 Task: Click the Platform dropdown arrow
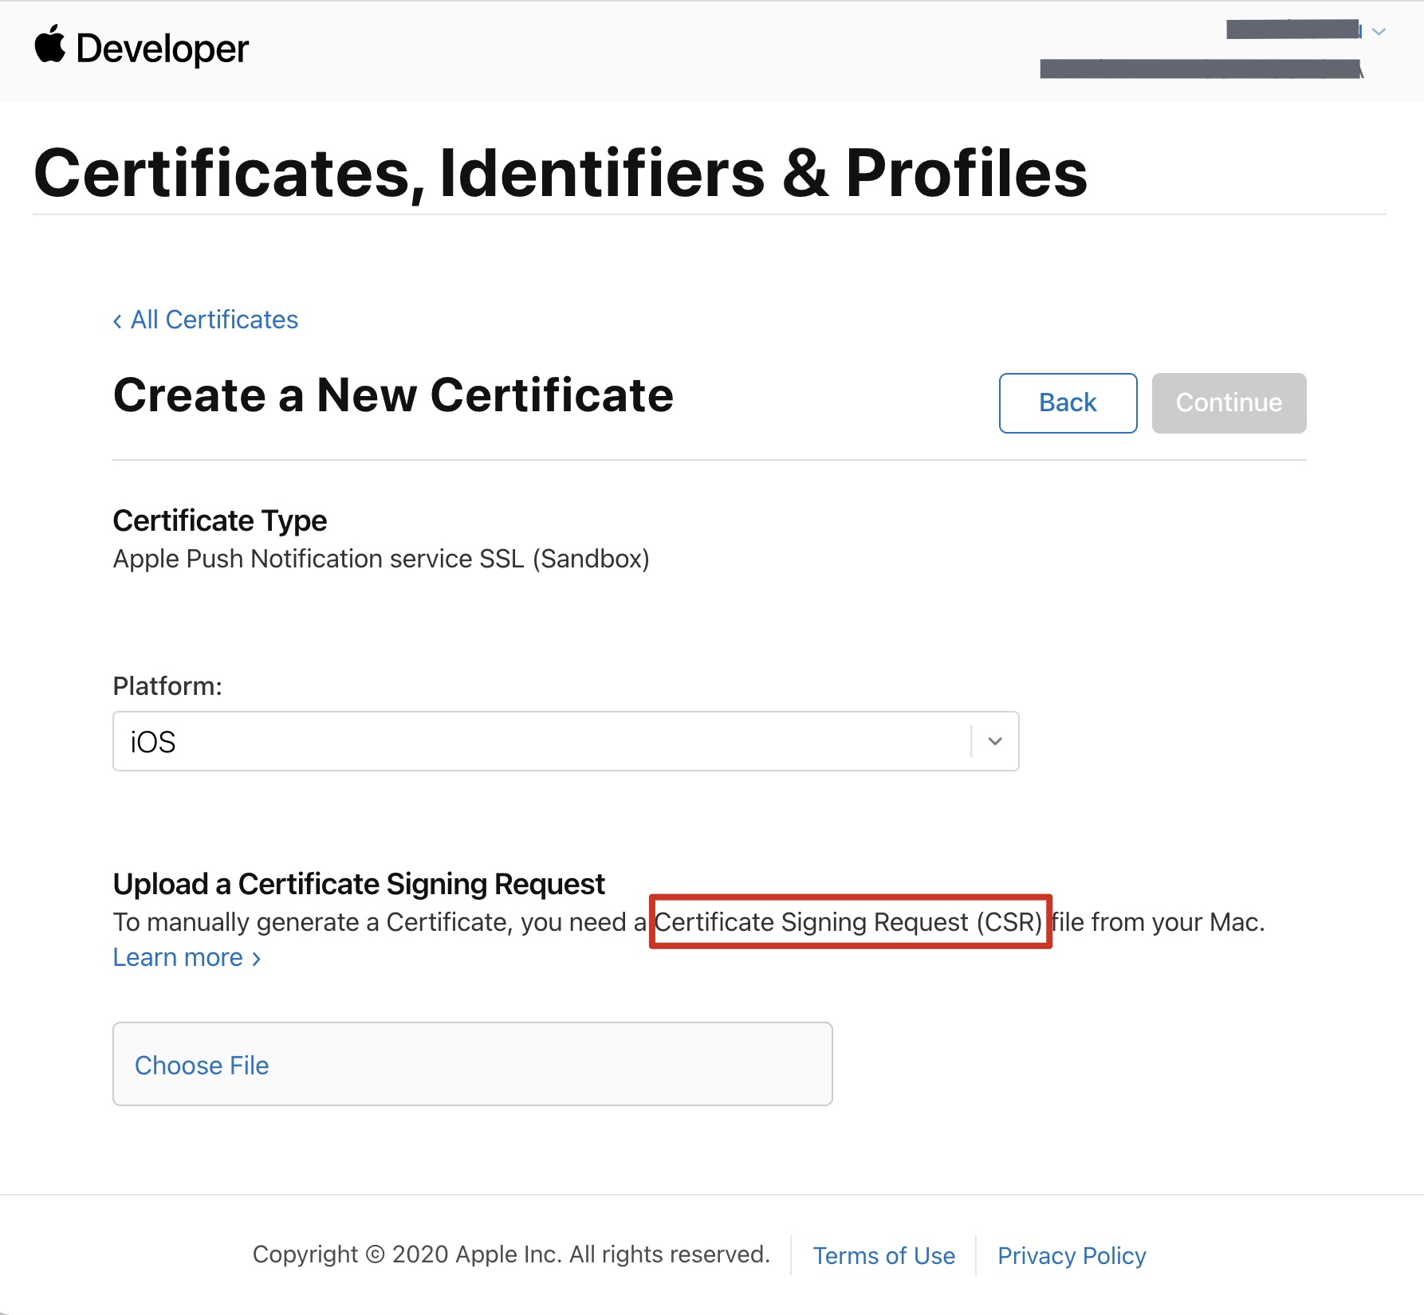tap(994, 741)
